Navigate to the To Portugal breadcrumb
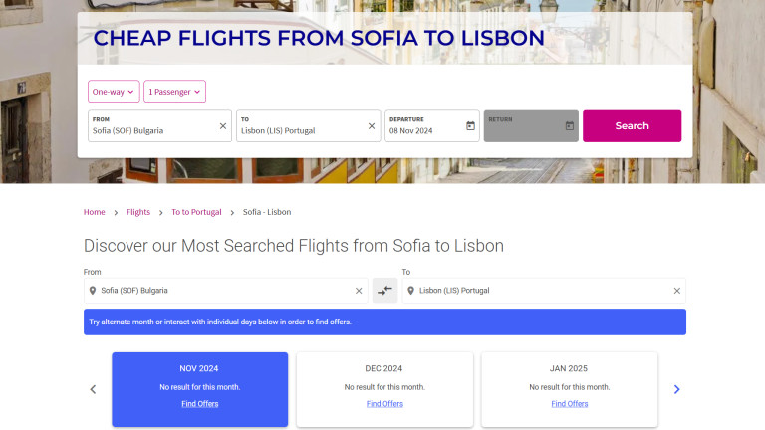This screenshot has width=765, height=430. [196, 212]
